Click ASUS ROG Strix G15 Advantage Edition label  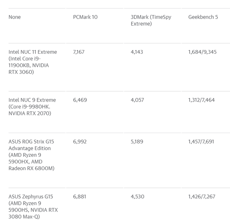pos(31,155)
